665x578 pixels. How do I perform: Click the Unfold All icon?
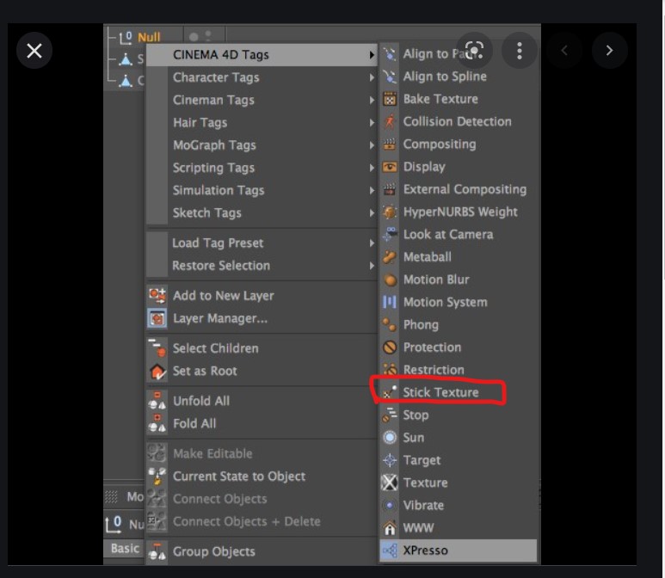pyautogui.click(x=157, y=401)
